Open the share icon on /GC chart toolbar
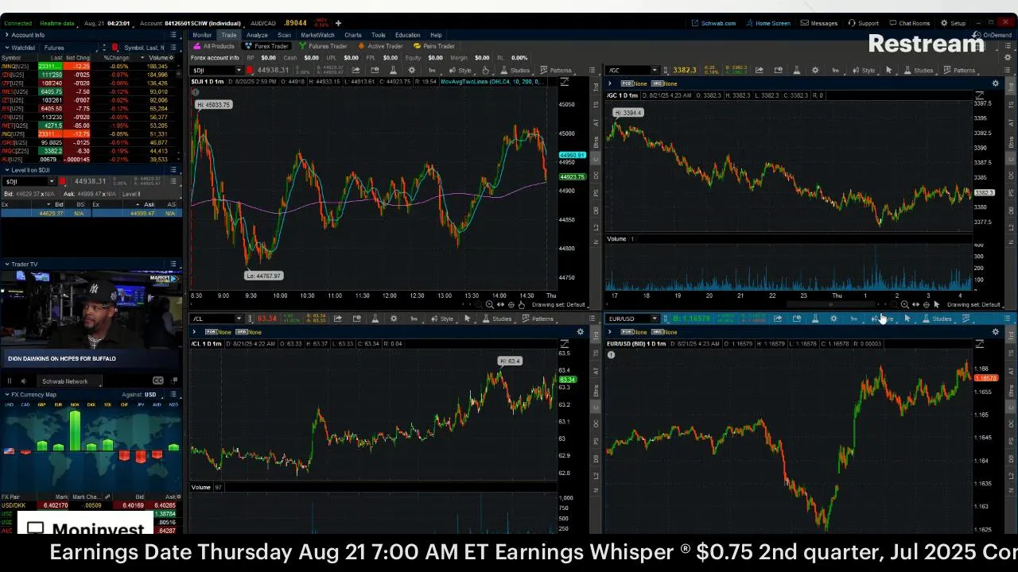The height and width of the screenshot is (572, 1018). pyautogui.click(x=759, y=70)
